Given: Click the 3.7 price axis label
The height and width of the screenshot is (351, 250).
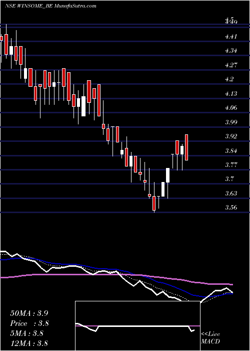Looking at the screenshot, I should (x=229, y=179).
